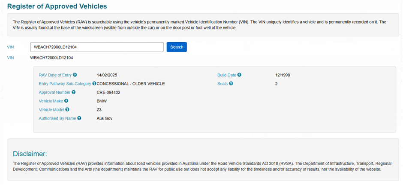Screen dimensions: 403x187
Task: Show the Seats help icon info
Action: (x=231, y=84)
